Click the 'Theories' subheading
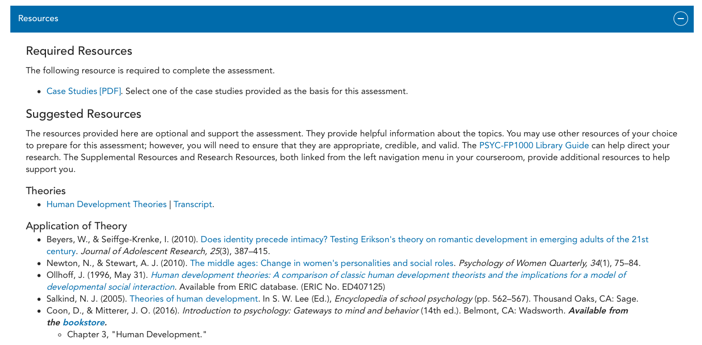Screen dimensions: 702x345 pos(46,191)
